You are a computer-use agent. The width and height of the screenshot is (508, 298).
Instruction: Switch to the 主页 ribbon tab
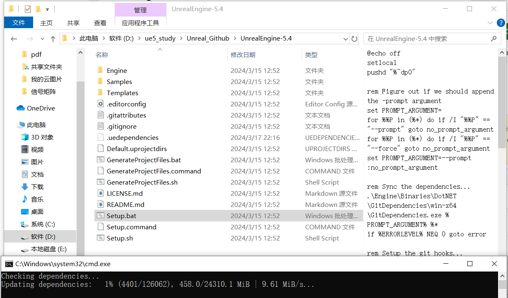point(46,23)
